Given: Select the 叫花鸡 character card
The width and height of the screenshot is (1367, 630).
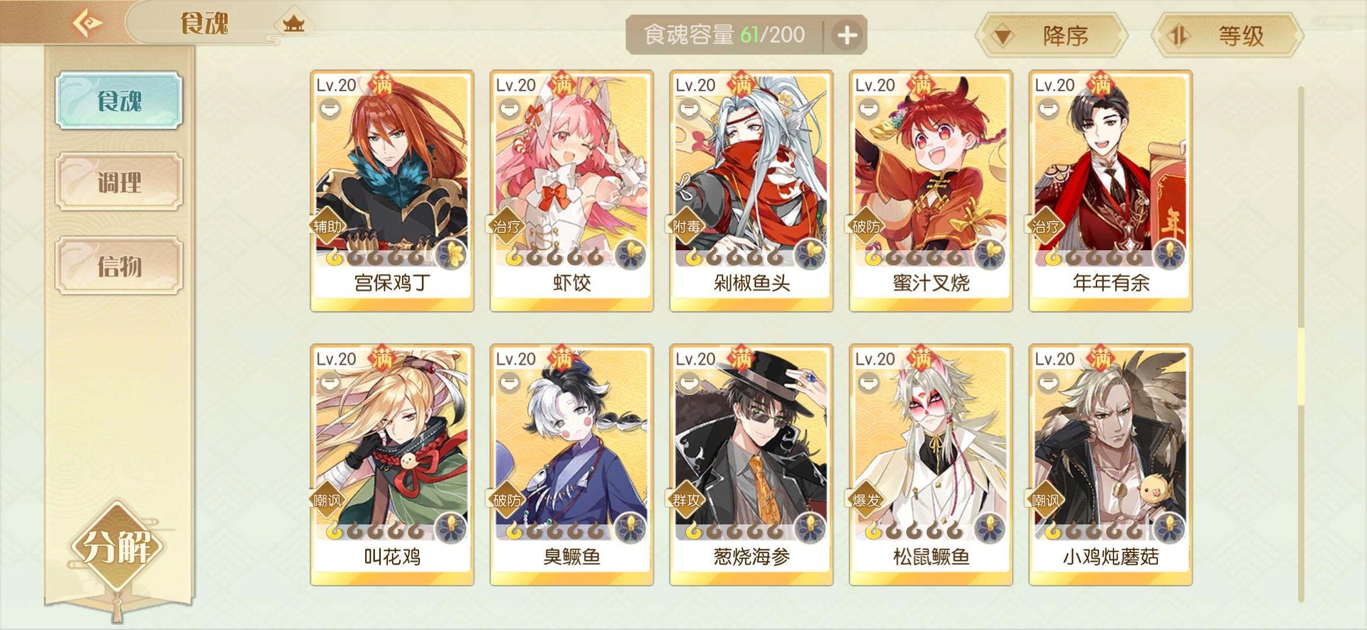Looking at the screenshot, I should pyautogui.click(x=392, y=465).
